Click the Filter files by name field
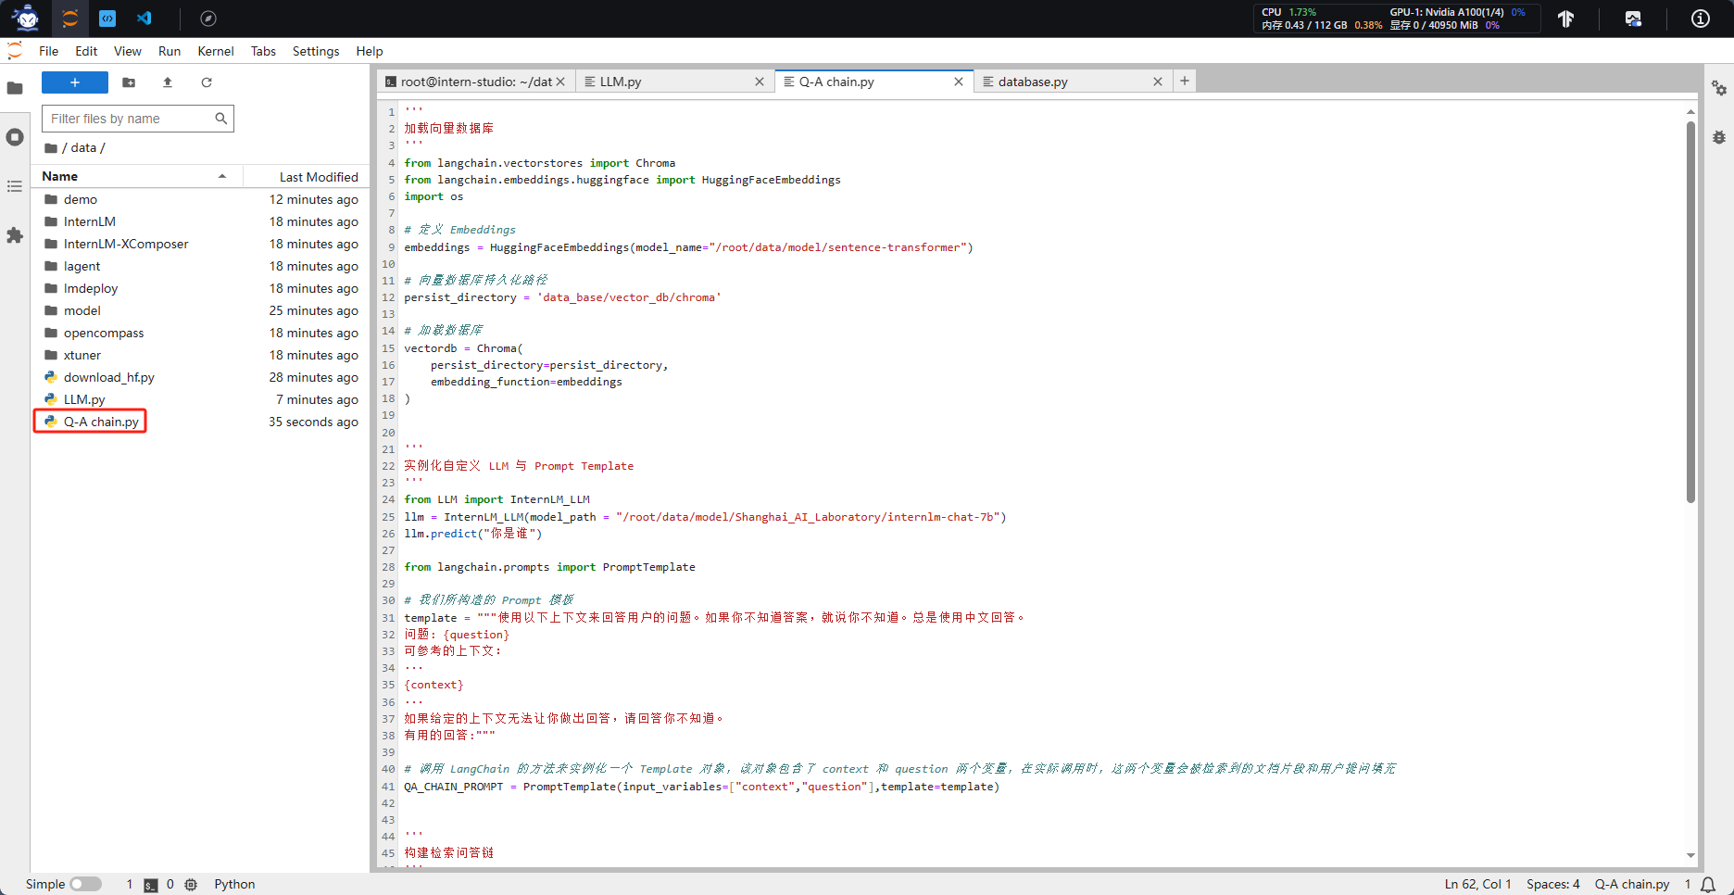Viewport: 1734px width, 895px height. [138, 119]
